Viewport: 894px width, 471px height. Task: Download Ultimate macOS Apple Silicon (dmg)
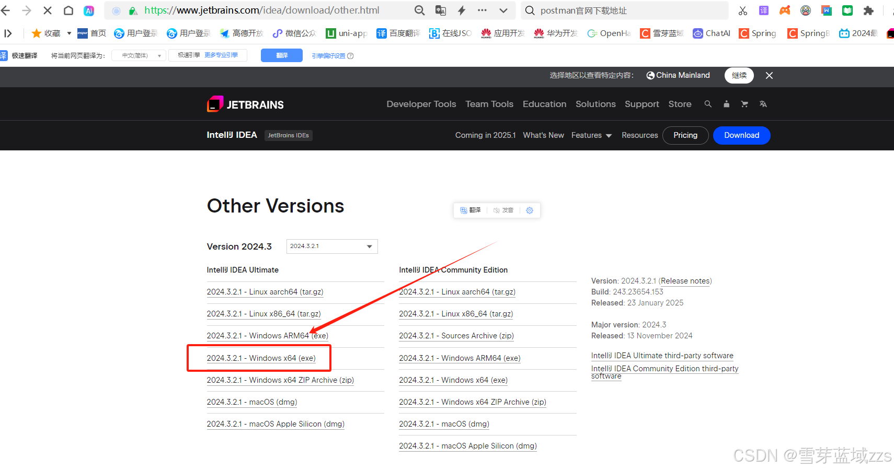click(276, 424)
